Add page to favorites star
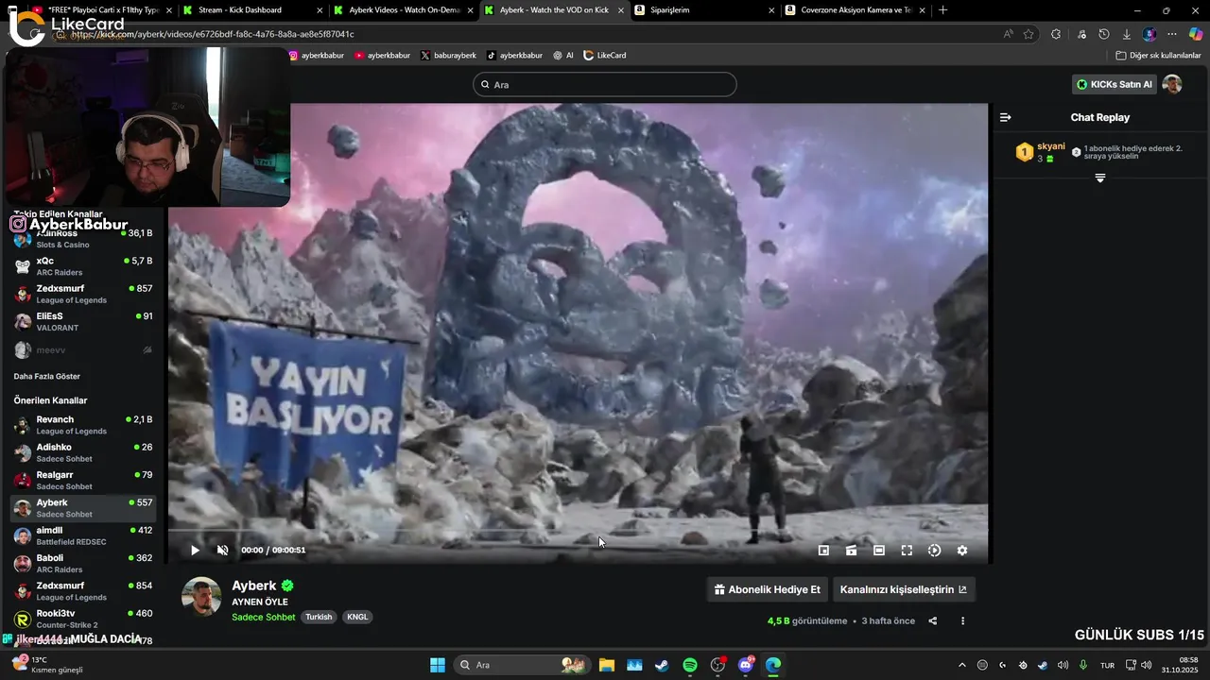 point(1028,34)
